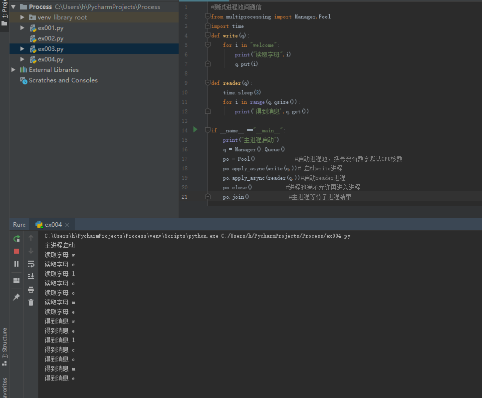Click the up-arrow in the run toolbar

point(31,238)
